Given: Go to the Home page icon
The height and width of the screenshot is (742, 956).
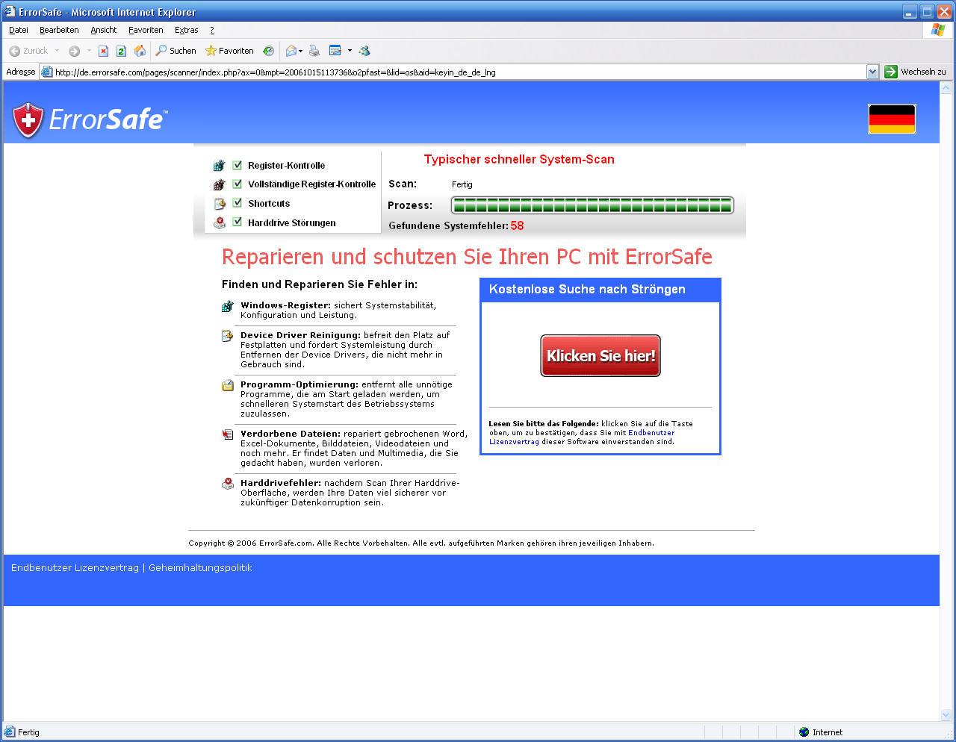Looking at the screenshot, I should [x=140, y=51].
